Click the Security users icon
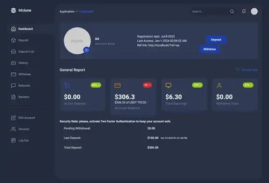Screen dimensions: 269x183 [x=14, y=129]
